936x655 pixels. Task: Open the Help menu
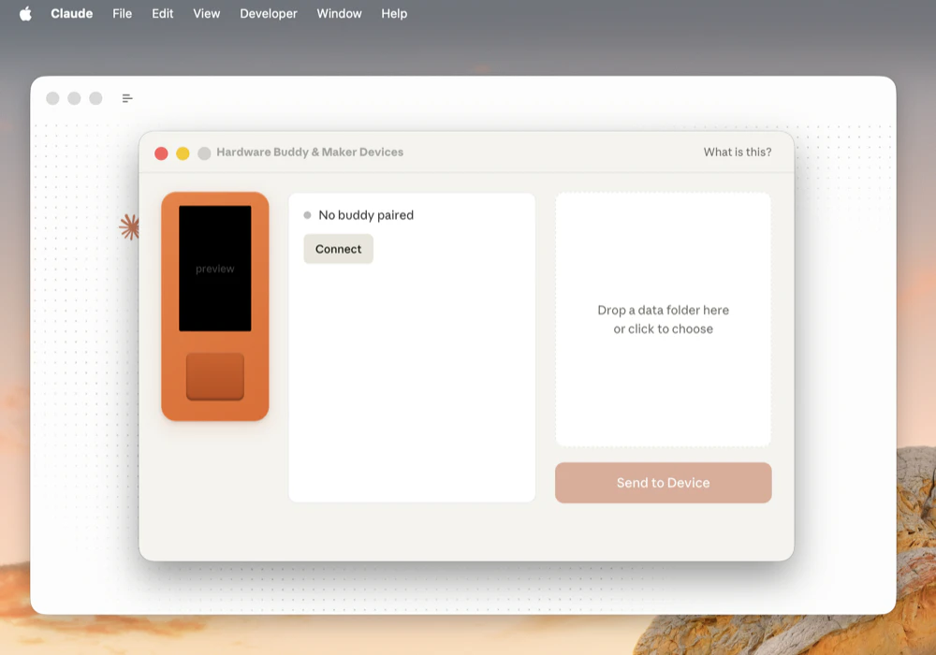pos(394,13)
